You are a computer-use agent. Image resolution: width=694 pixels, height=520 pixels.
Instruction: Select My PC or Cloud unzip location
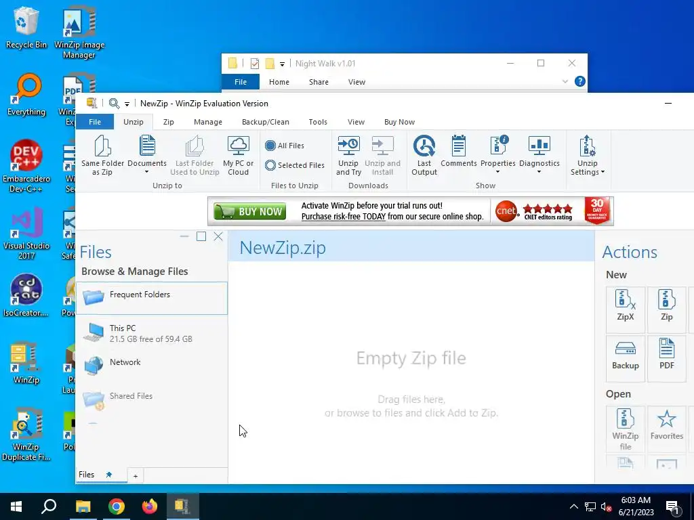pos(238,155)
